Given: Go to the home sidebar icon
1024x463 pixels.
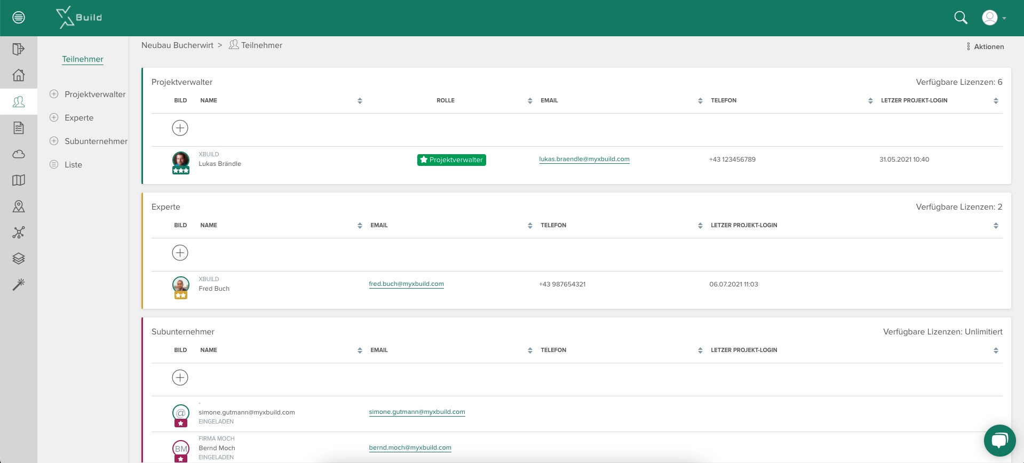Looking at the screenshot, I should click(19, 75).
